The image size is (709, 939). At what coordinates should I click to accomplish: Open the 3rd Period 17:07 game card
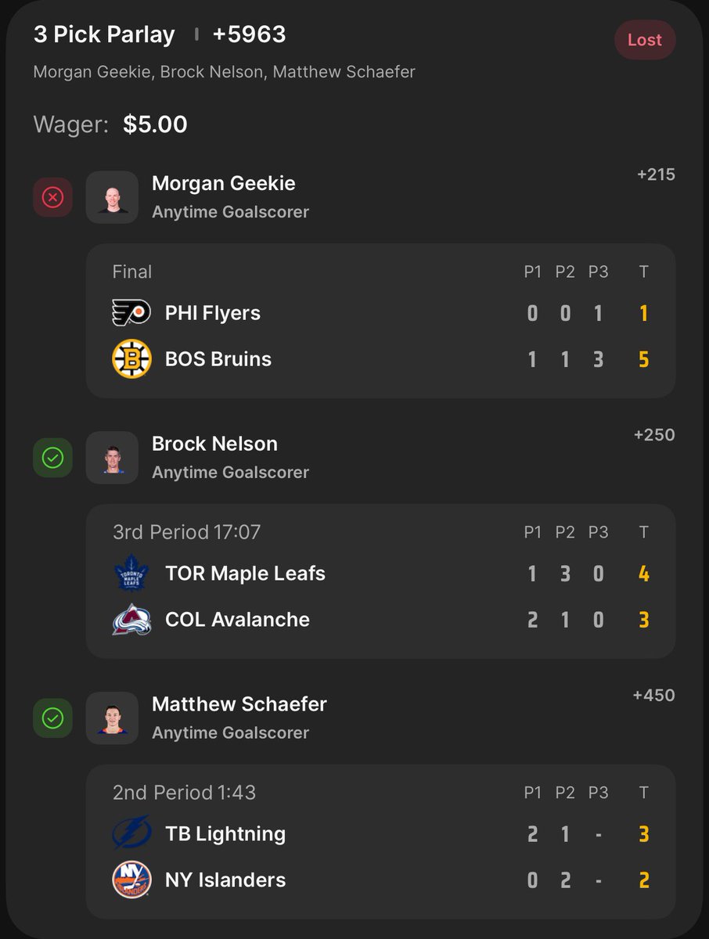pyautogui.click(x=380, y=581)
